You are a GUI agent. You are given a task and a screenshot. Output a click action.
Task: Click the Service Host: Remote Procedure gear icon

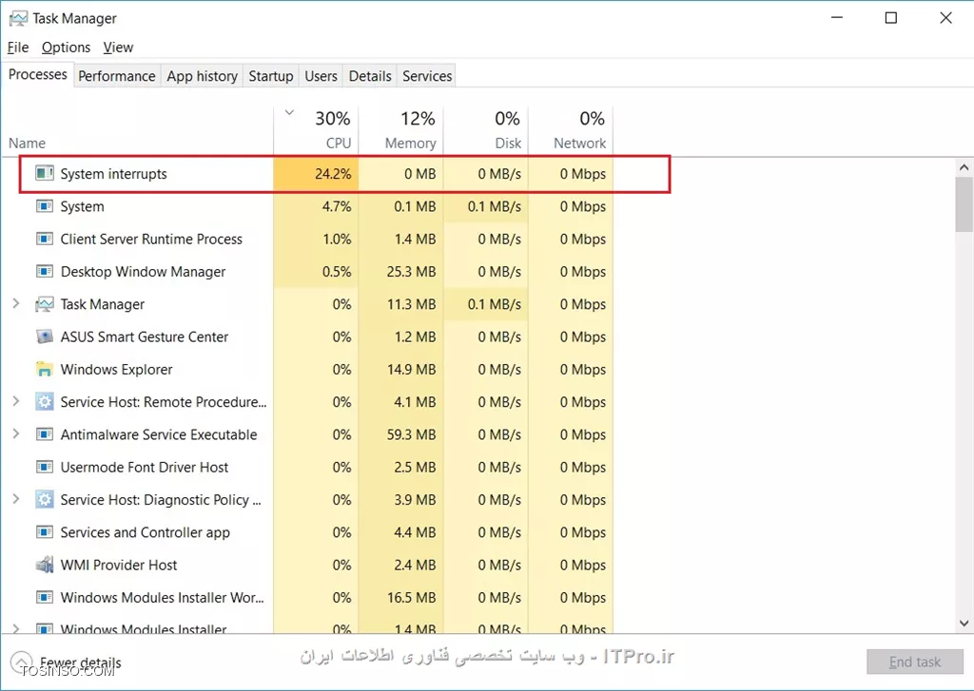click(44, 402)
